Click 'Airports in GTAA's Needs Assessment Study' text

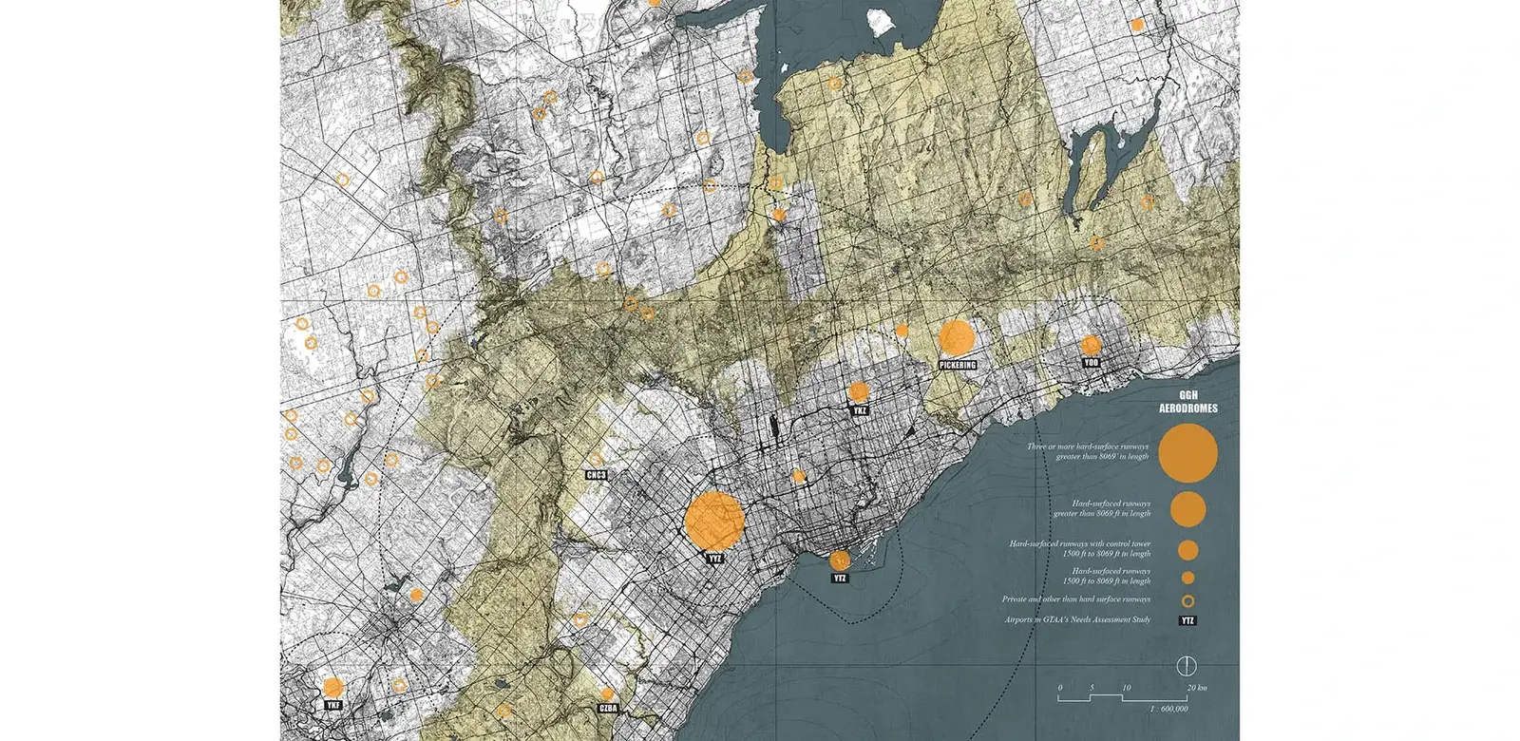pos(1077,620)
